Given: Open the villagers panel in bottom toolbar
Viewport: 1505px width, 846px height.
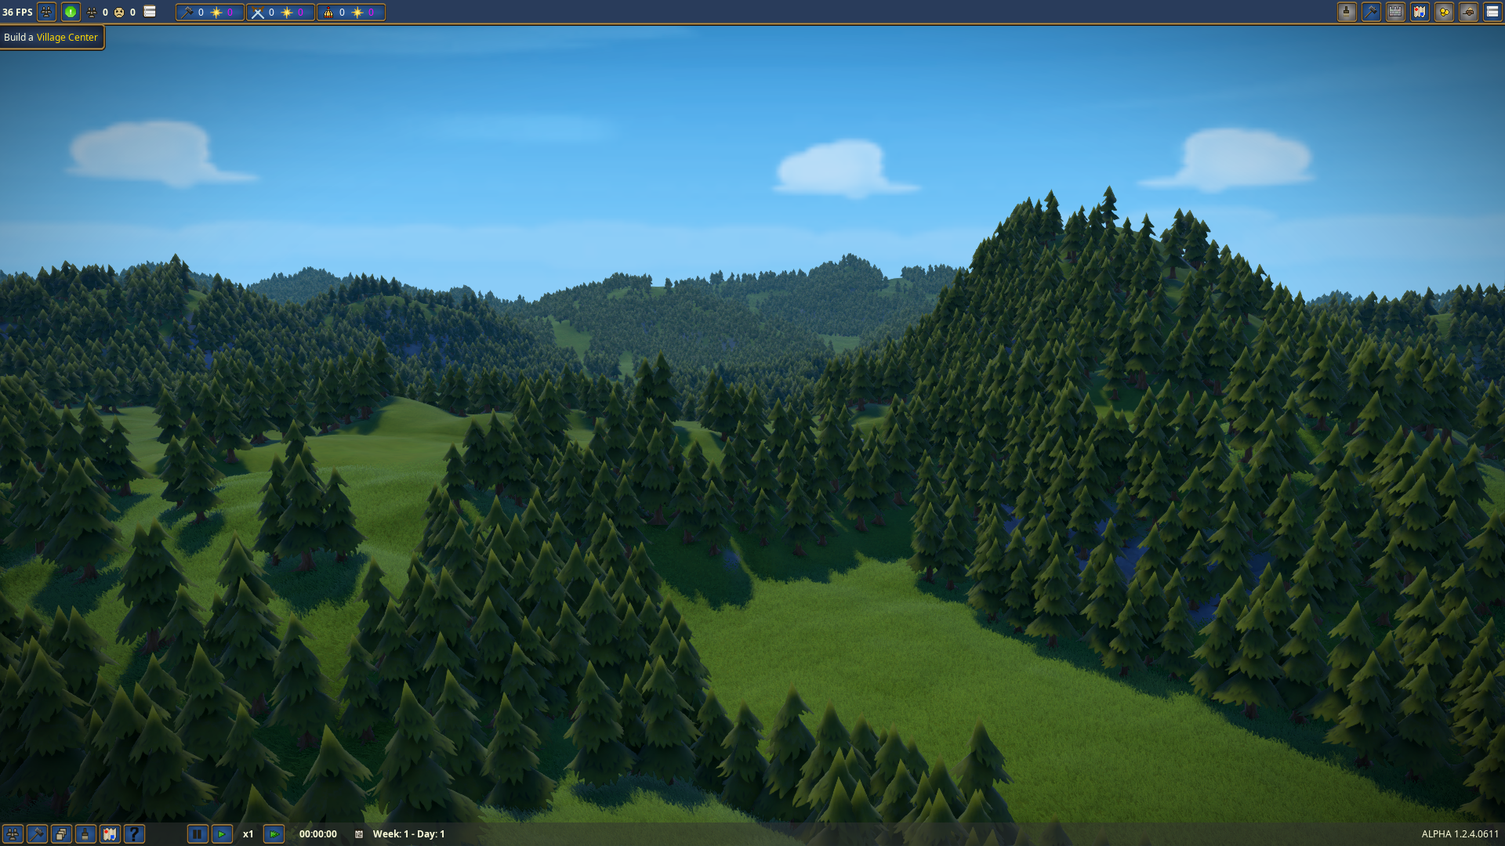Looking at the screenshot, I should pos(13,834).
